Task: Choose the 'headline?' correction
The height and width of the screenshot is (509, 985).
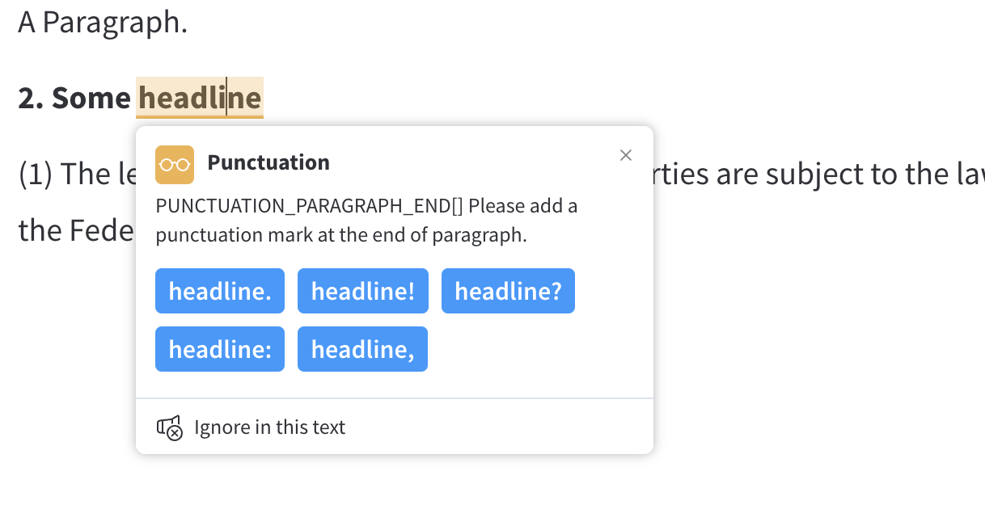Action: [x=508, y=291]
